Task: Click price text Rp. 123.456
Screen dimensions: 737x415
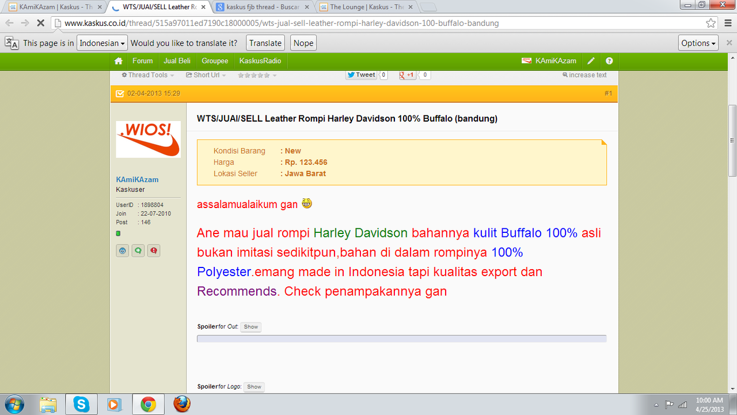Action: (306, 162)
